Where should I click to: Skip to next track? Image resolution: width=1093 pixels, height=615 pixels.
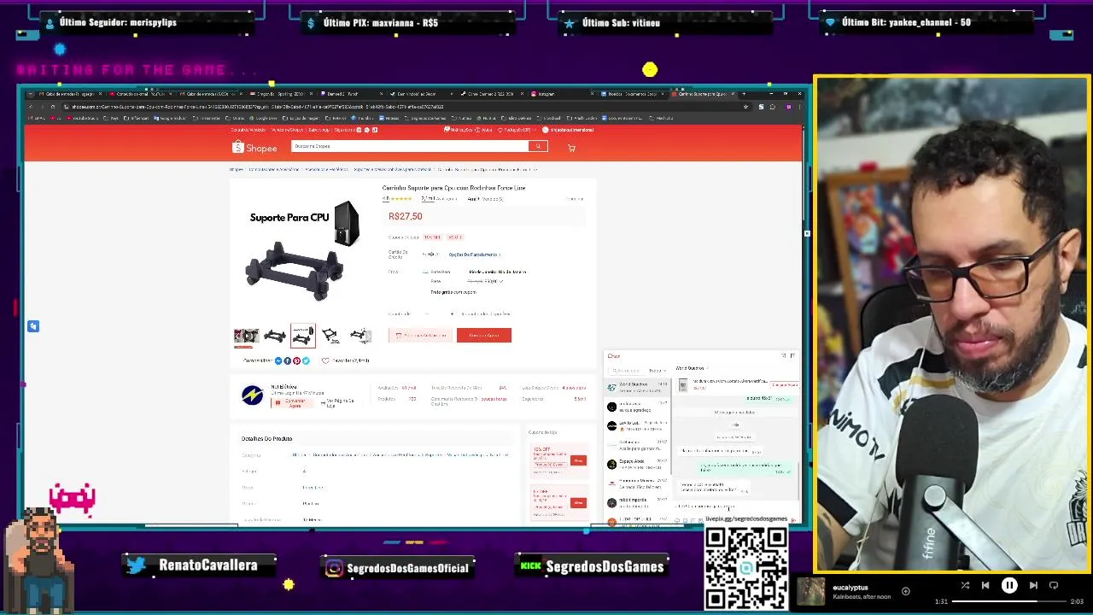1033,586
